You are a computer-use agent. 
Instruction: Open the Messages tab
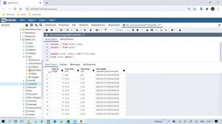tap(75, 64)
